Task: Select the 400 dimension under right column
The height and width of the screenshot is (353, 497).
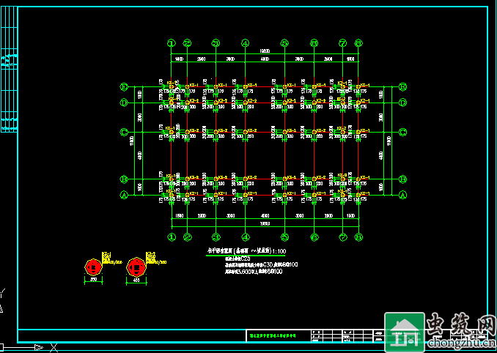Action: (x=134, y=280)
